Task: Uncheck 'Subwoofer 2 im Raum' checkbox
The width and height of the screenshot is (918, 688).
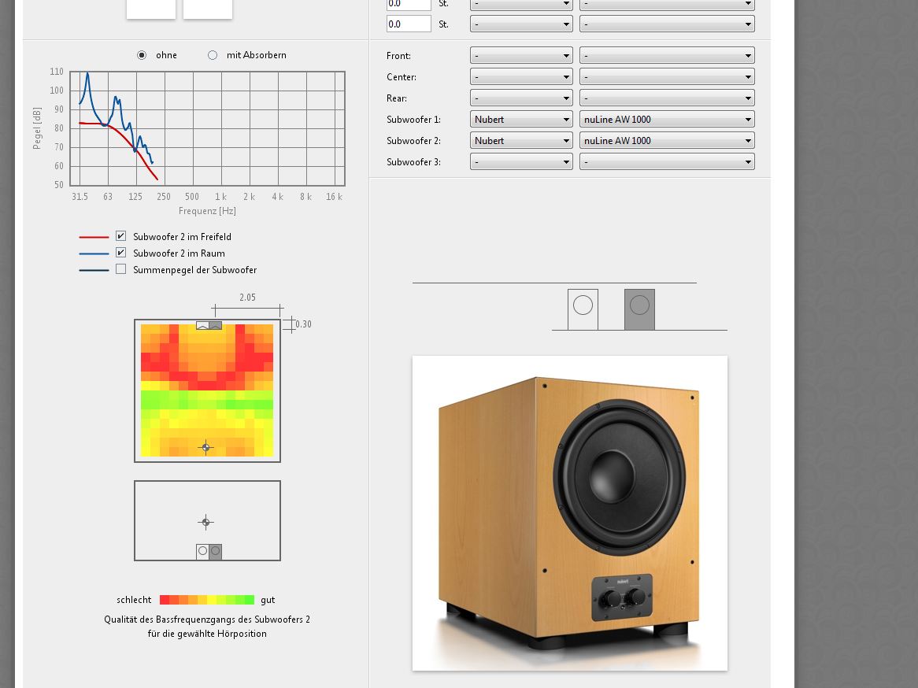Action: click(120, 253)
